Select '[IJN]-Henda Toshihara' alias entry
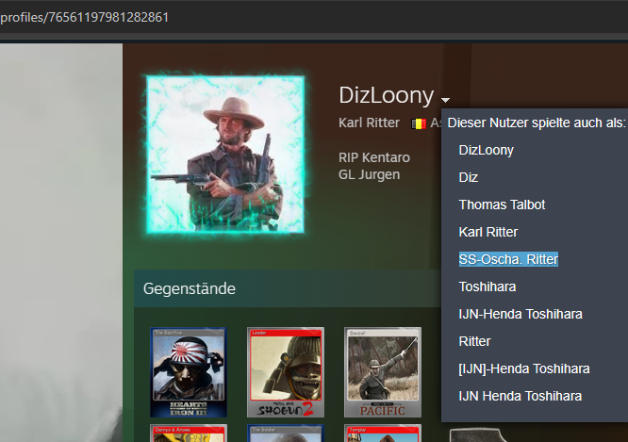The height and width of the screenshot is (442, 628). coord(524,368)
